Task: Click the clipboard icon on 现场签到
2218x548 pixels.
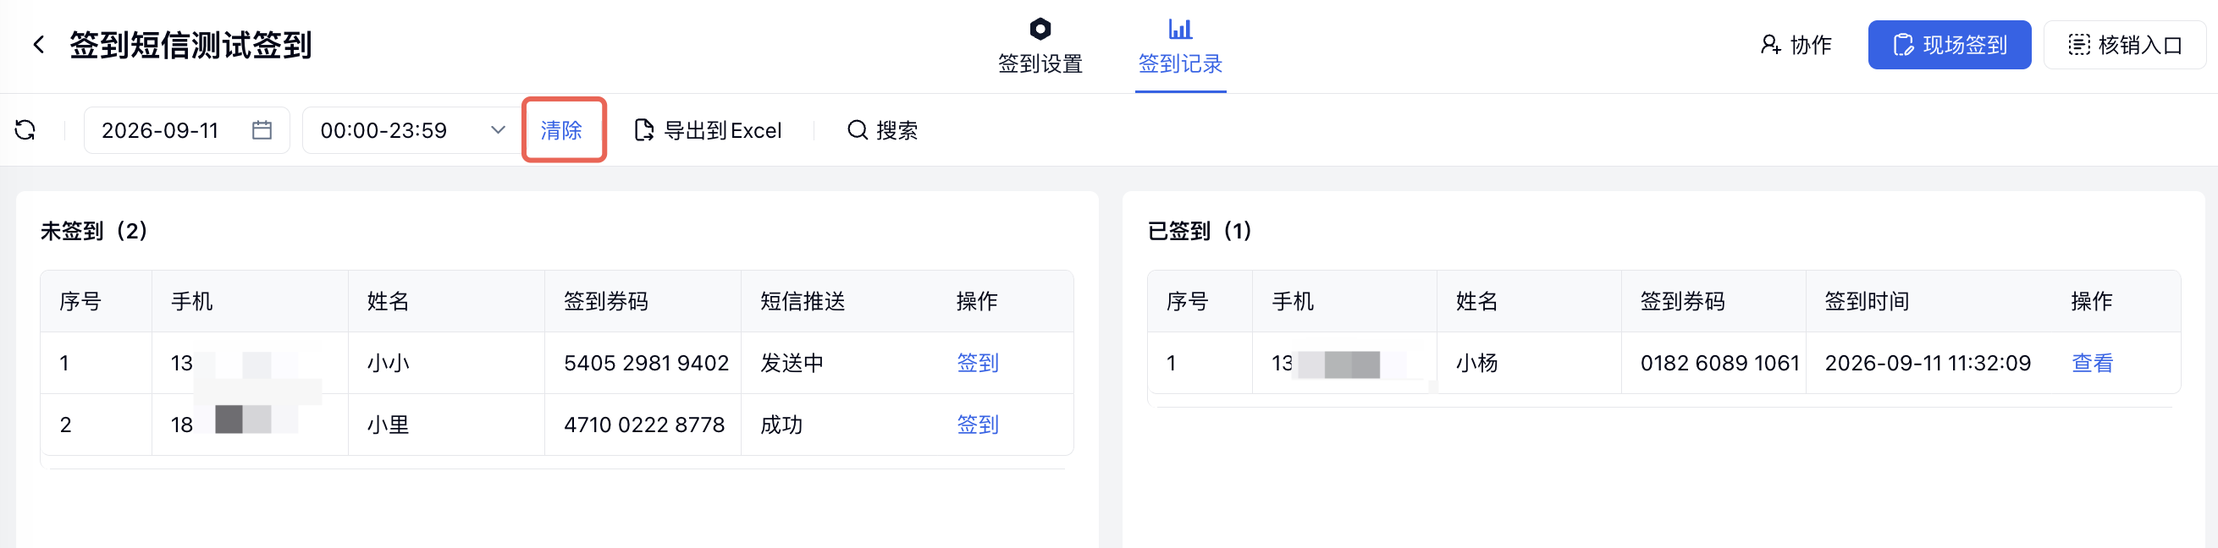Action: point(1903,45)
